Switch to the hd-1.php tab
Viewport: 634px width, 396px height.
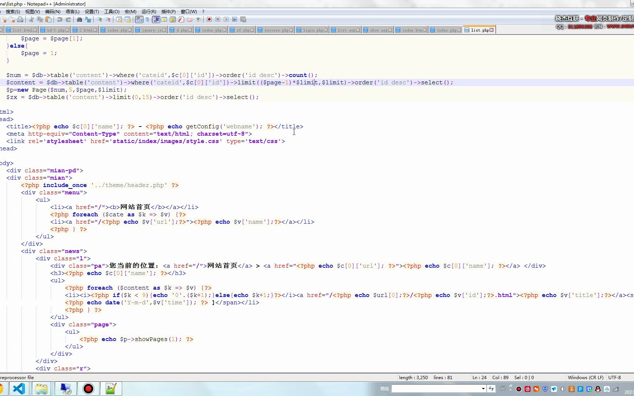tap(55, 30)
